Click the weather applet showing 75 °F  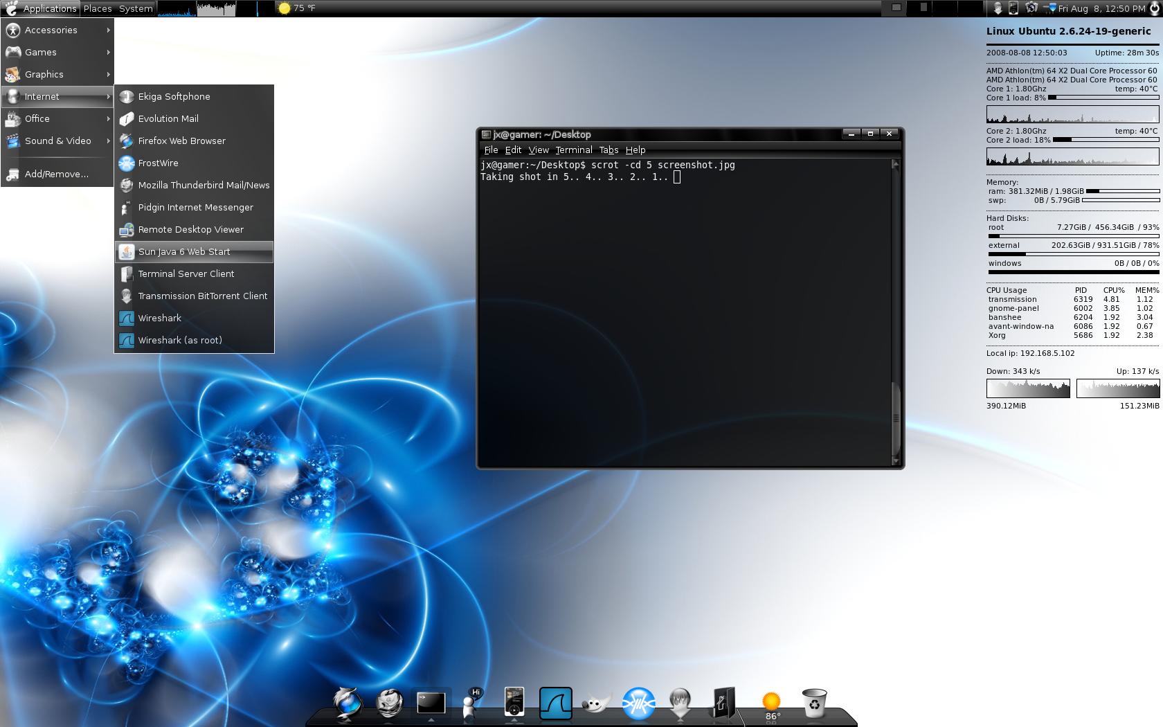click(x=296, y=8)
